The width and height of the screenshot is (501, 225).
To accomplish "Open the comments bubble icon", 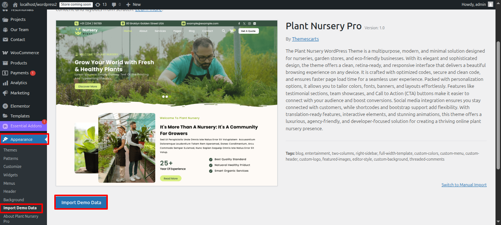I will 114,4.
